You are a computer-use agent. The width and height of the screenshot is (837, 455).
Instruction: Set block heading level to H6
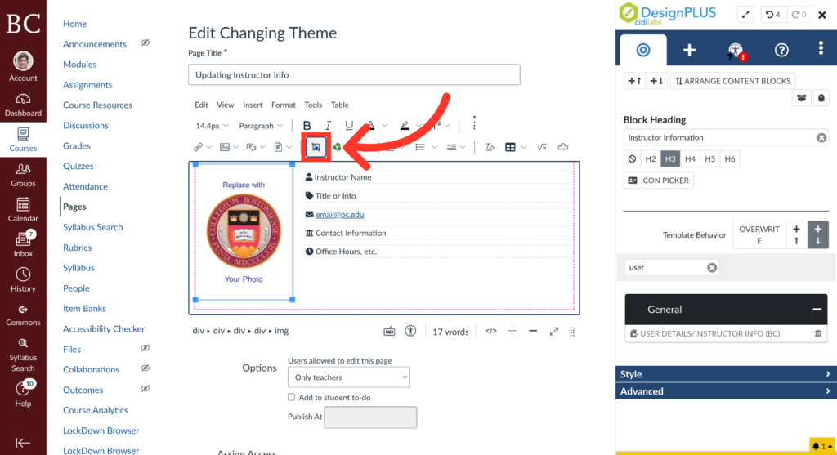(x=730, y=159)
